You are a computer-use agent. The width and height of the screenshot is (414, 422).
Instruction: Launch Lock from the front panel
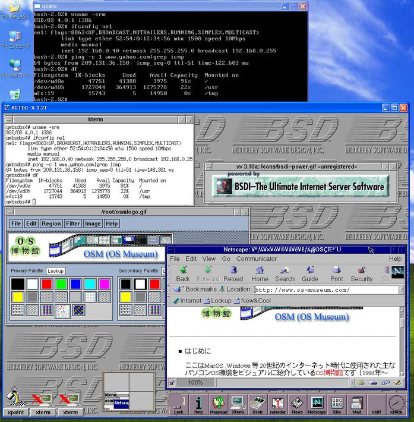pyautogui.click(x=178, y=405)
